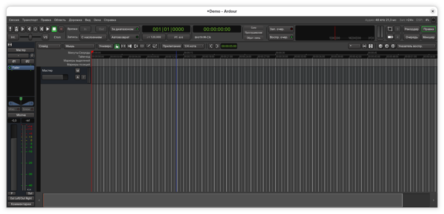The width and height of the screenshot is (444, 214).
Task: Click the Рекордер button
Action: (411, 29)
